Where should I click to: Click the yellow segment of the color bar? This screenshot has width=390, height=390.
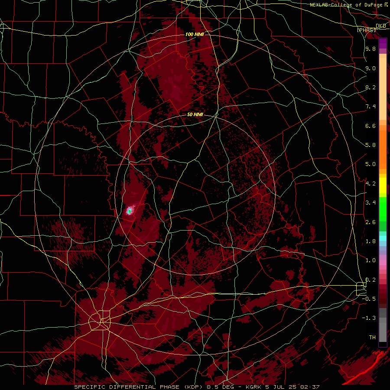coord(383,185)
